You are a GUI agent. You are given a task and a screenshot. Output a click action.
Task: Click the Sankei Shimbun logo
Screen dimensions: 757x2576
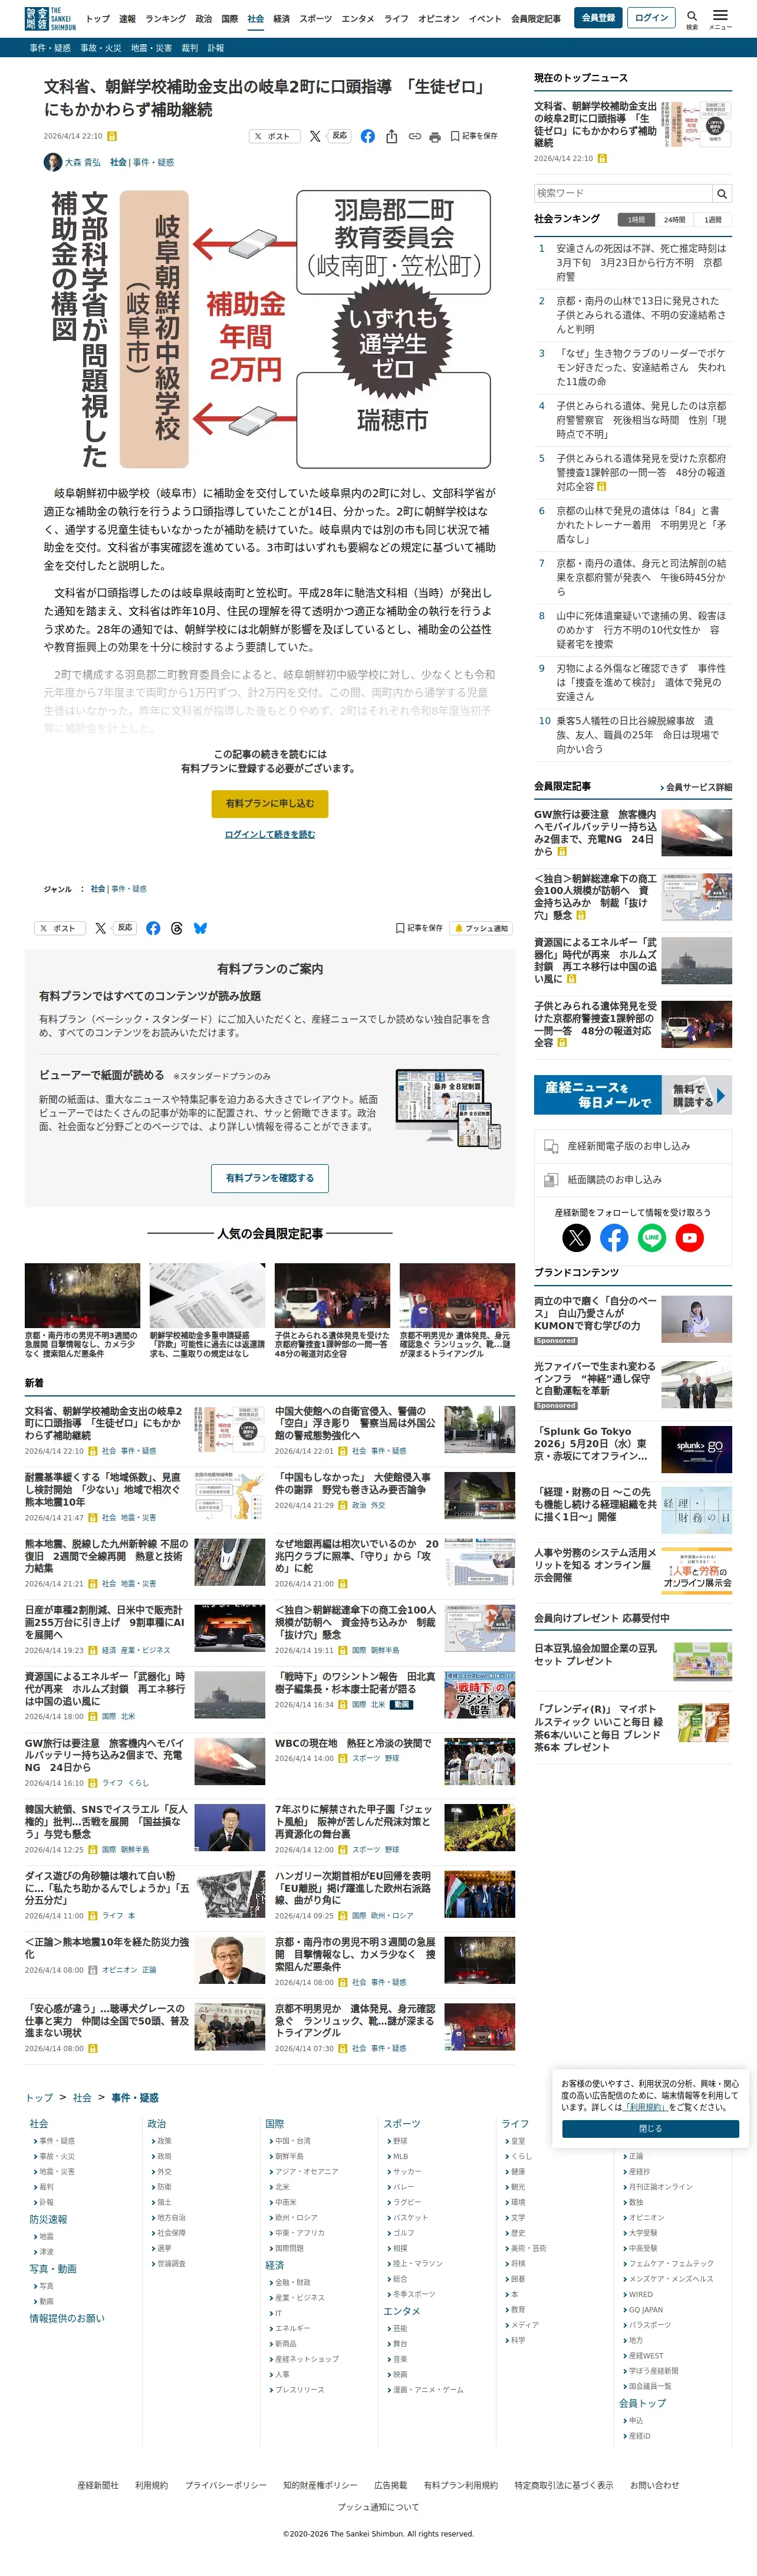point(50,18)
